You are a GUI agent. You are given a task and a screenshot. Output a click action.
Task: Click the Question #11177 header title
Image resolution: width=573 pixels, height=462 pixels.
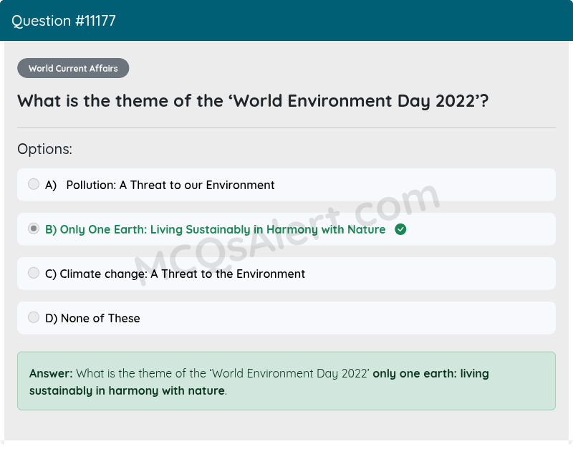point(64,21)
